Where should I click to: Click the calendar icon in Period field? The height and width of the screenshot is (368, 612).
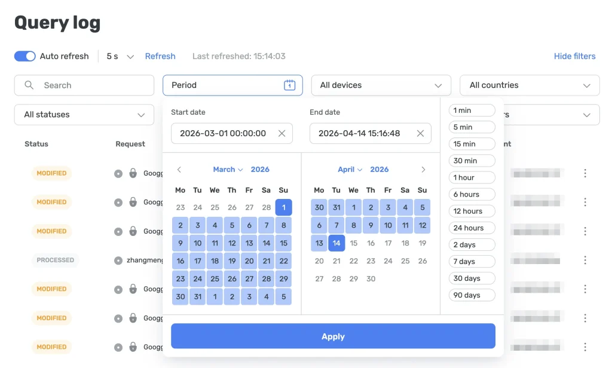coord(289,85)
